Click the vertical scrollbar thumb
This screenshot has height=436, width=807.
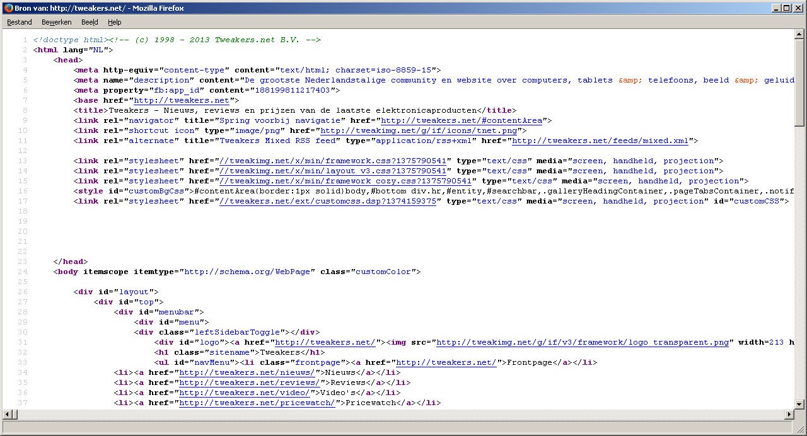799,83
